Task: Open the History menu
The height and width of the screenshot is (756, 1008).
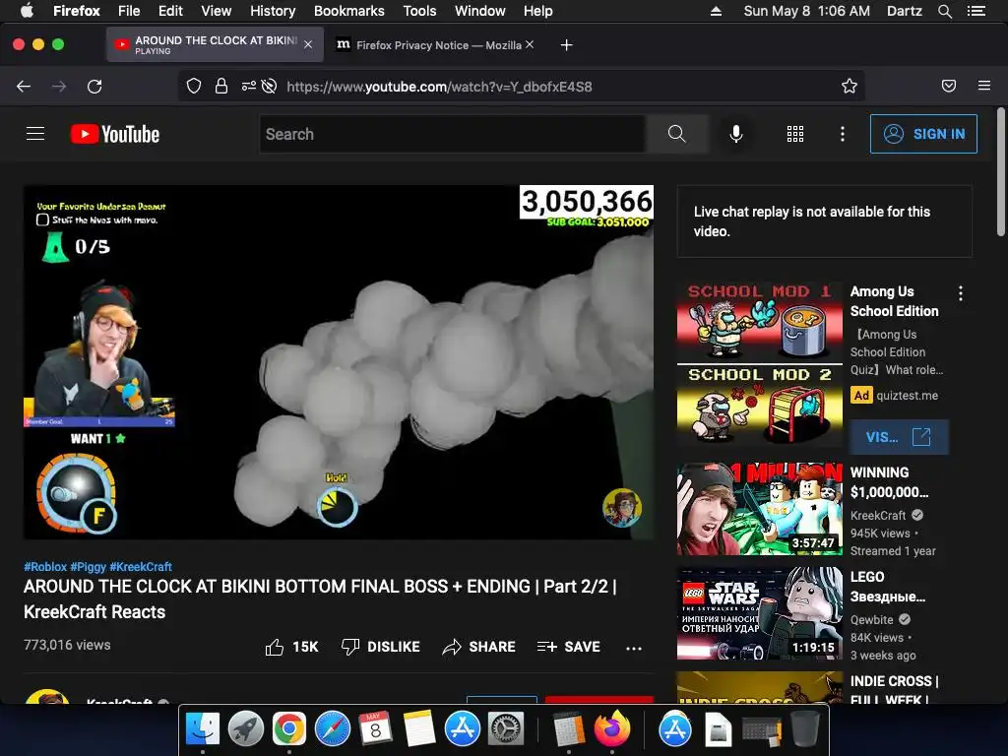Action: [x=273, y=11]
